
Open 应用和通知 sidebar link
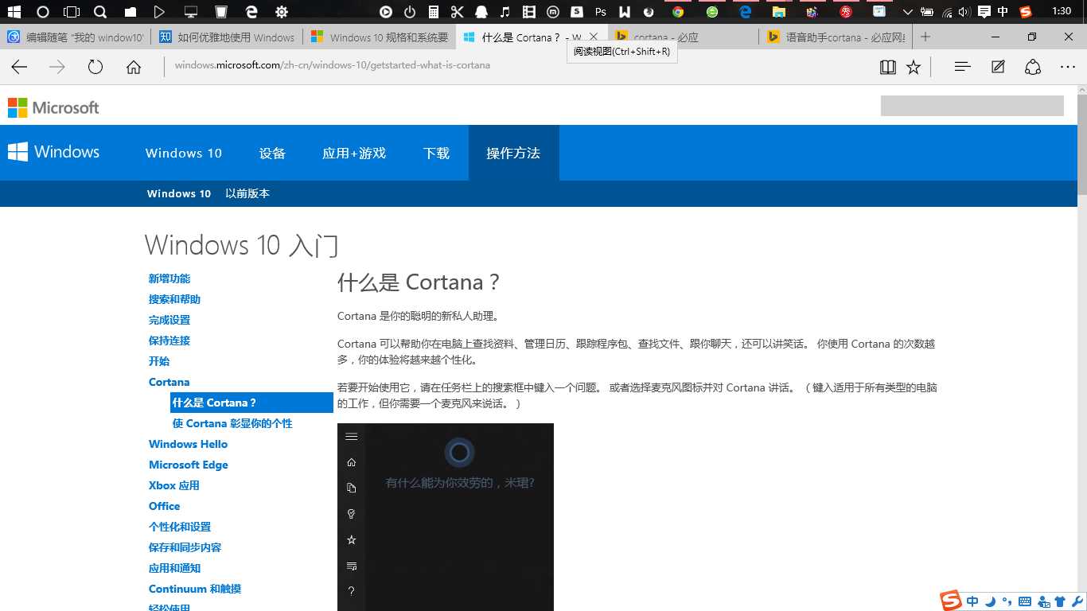click(174, 568)
